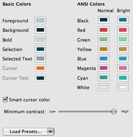Click the High contrast label

(x=125, y=111)
